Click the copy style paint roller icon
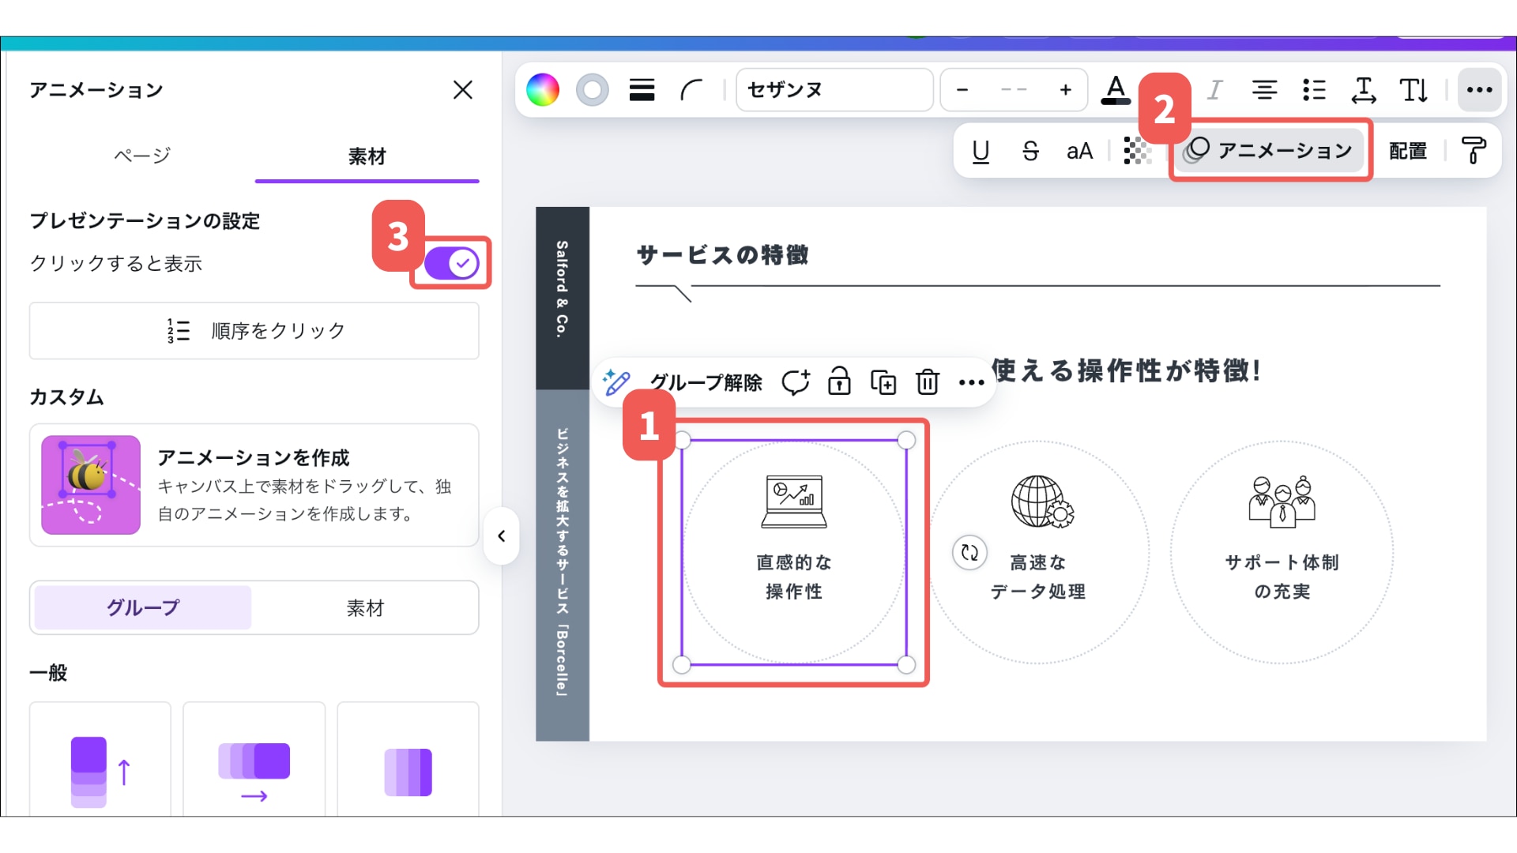The image size is (1517, 853). coord(1474,151)
